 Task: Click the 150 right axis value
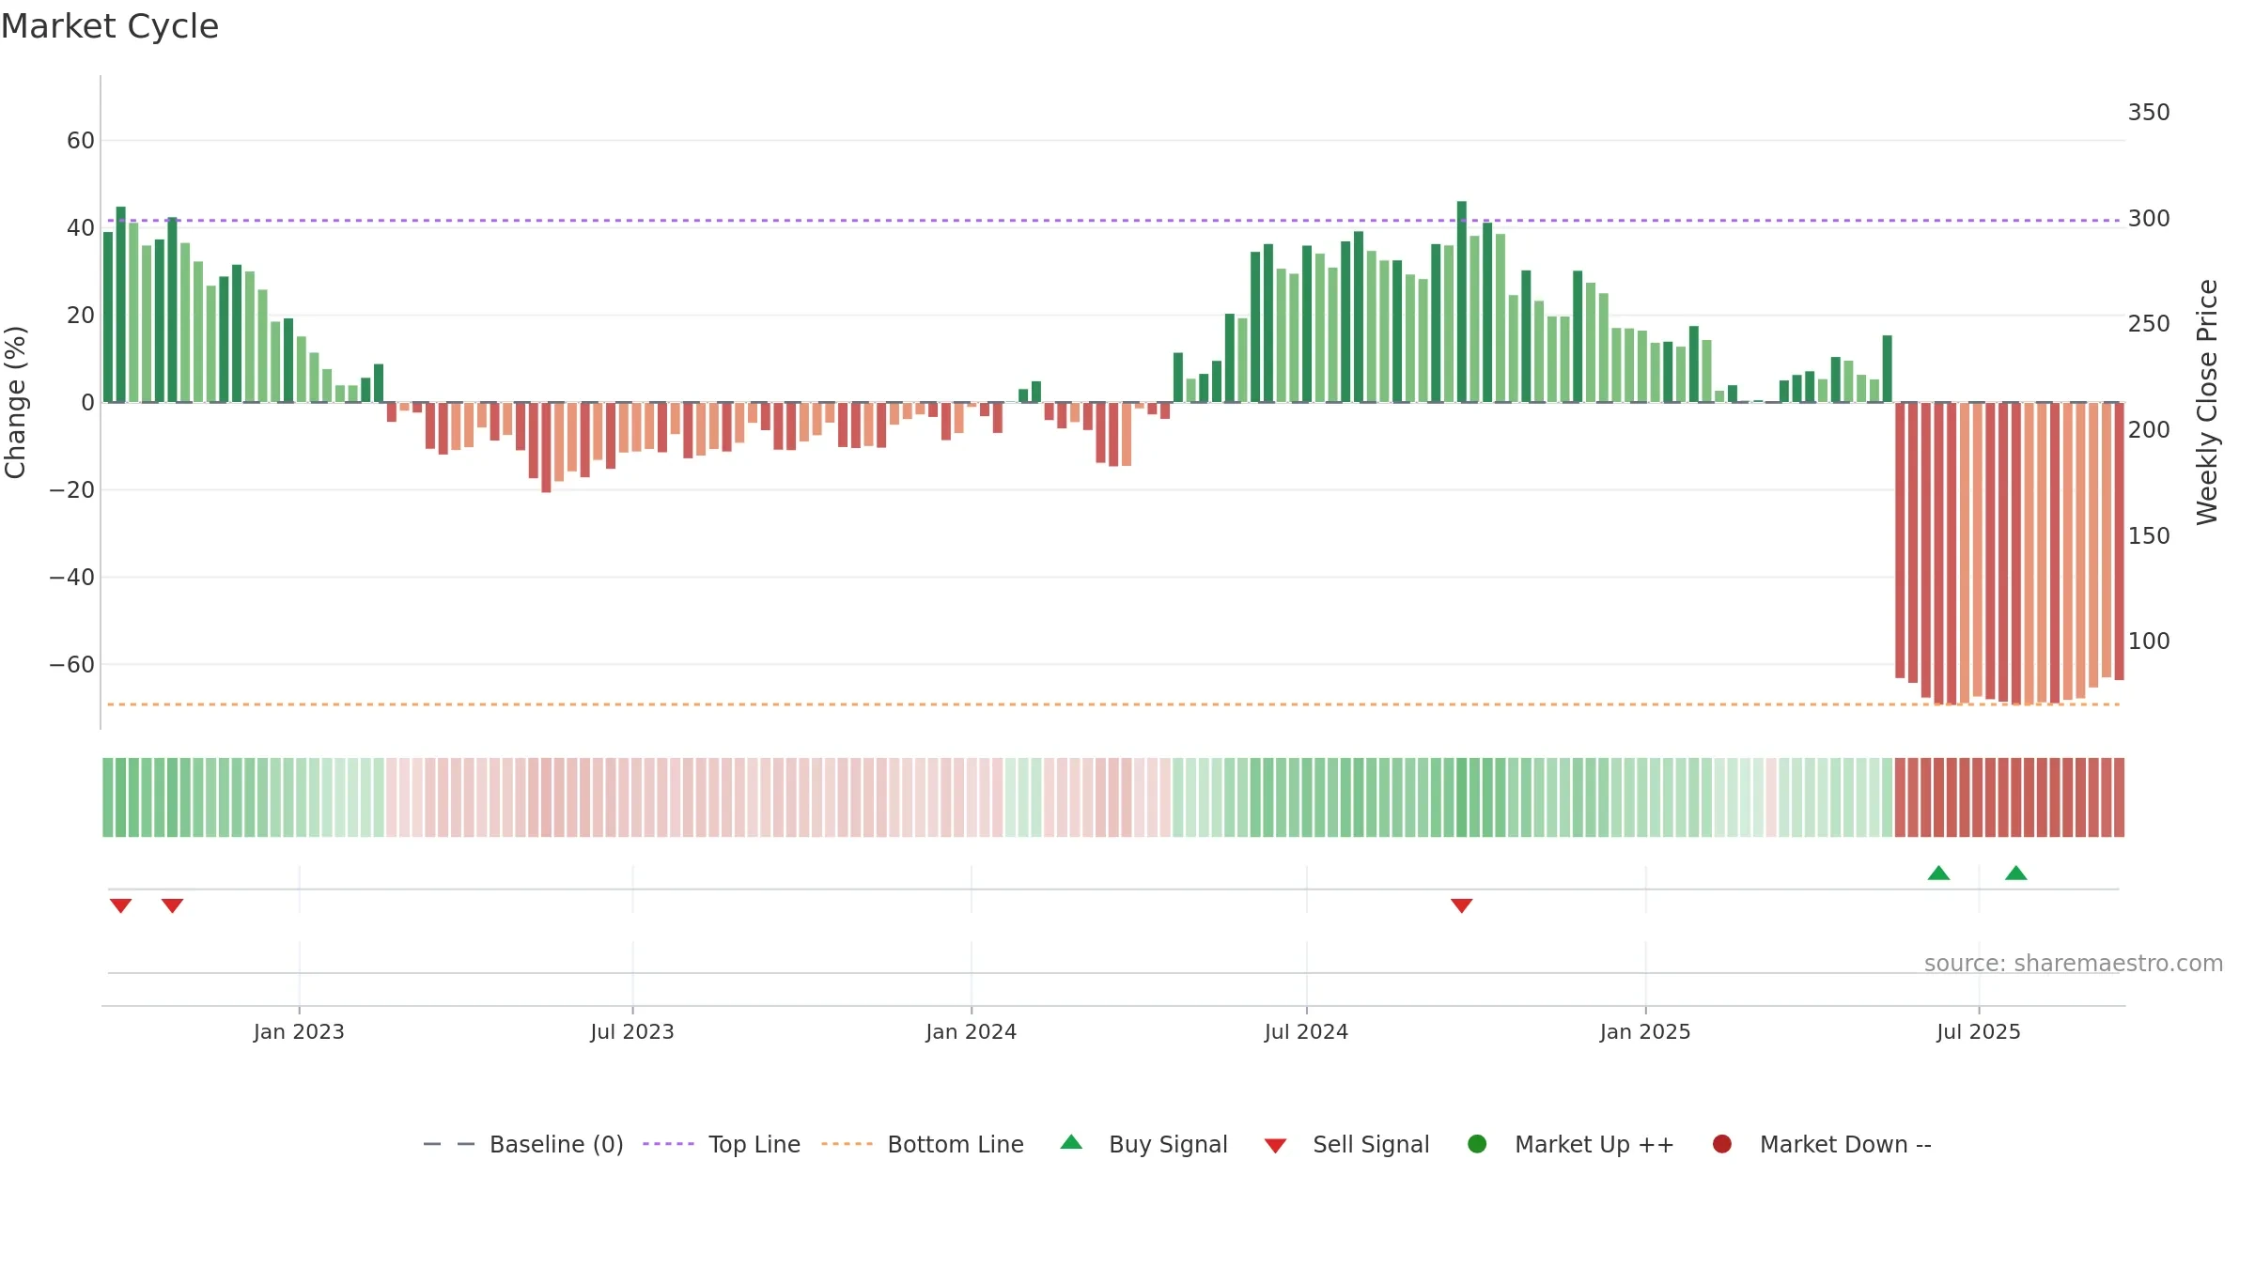pyautogui.click(x=2149, y=536)
